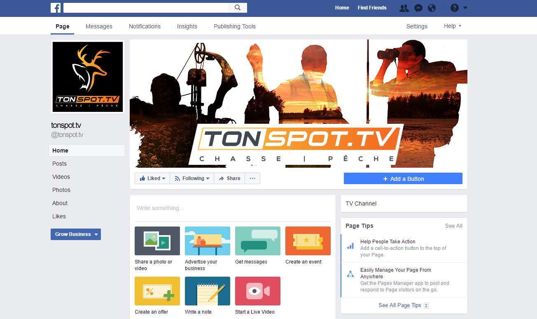Click the Create an offer coupon icon
Image resolution: width=537 pixels, height=319 pixels.
[x=157, y=291]
